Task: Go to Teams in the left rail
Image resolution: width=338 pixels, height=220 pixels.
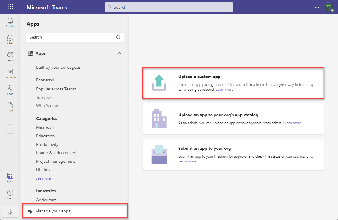Action: tap(10, 57)
